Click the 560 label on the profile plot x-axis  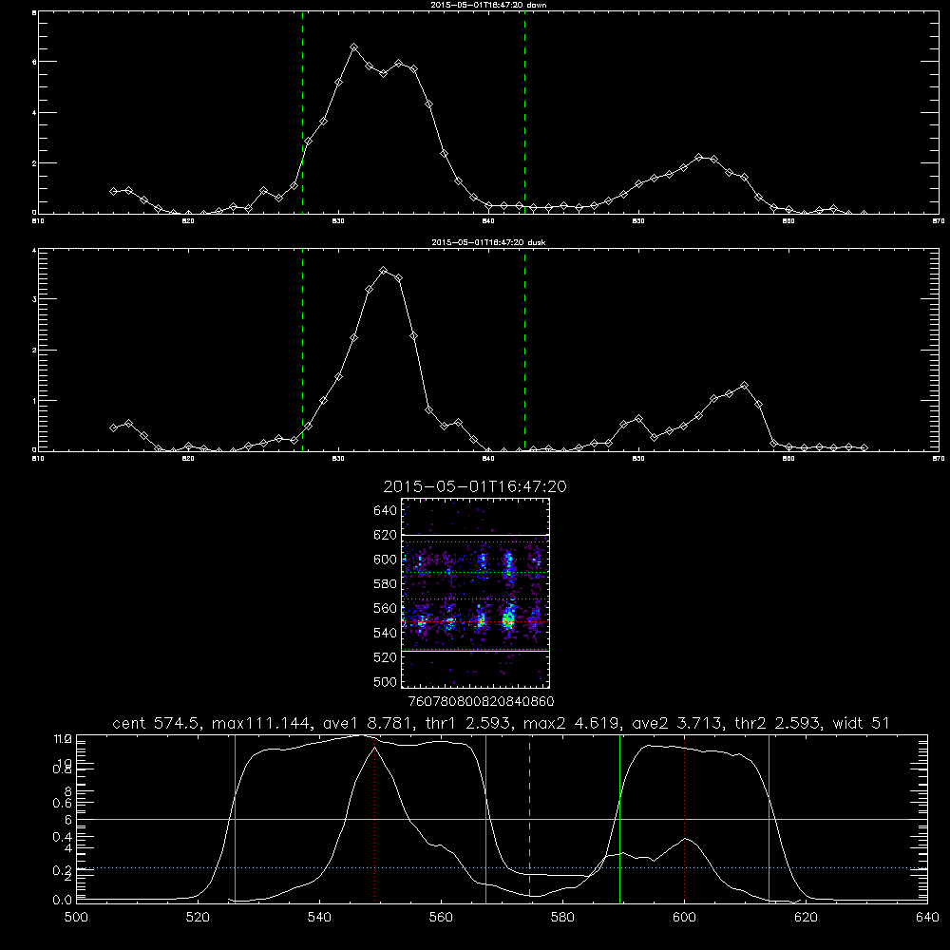pyautogui.click(x=441, y=918)
